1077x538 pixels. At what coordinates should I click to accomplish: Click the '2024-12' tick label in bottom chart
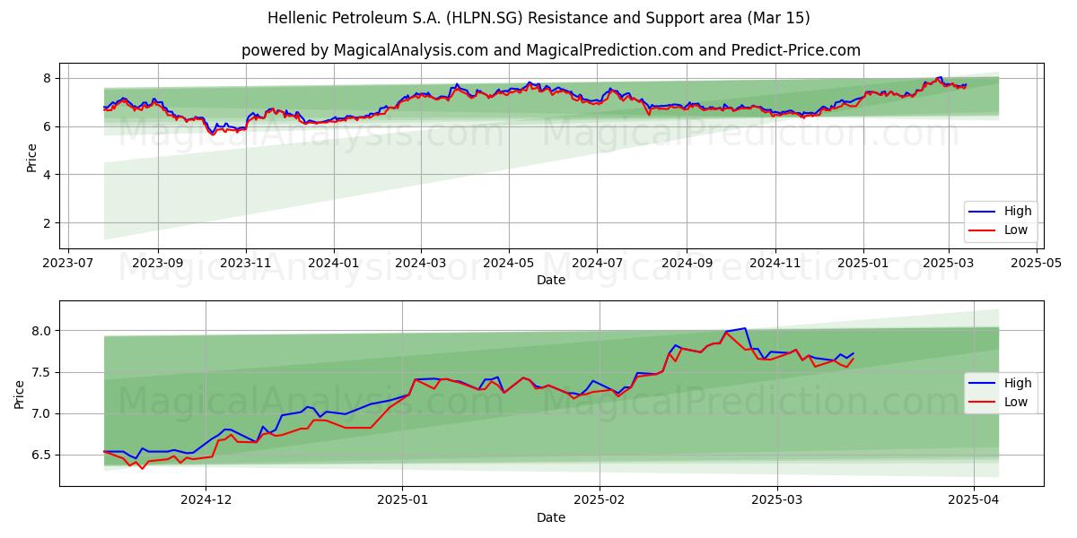[x=206, y=501]
